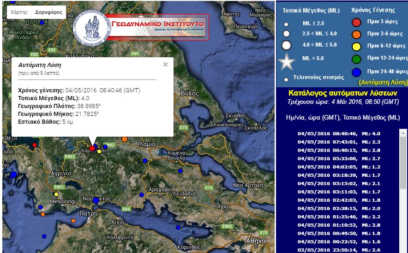Viewport: 408px width, 253px height.
Task: Click the Εστιακό Βάθος 5 χμ value
Action: click(x=68, y=122)
